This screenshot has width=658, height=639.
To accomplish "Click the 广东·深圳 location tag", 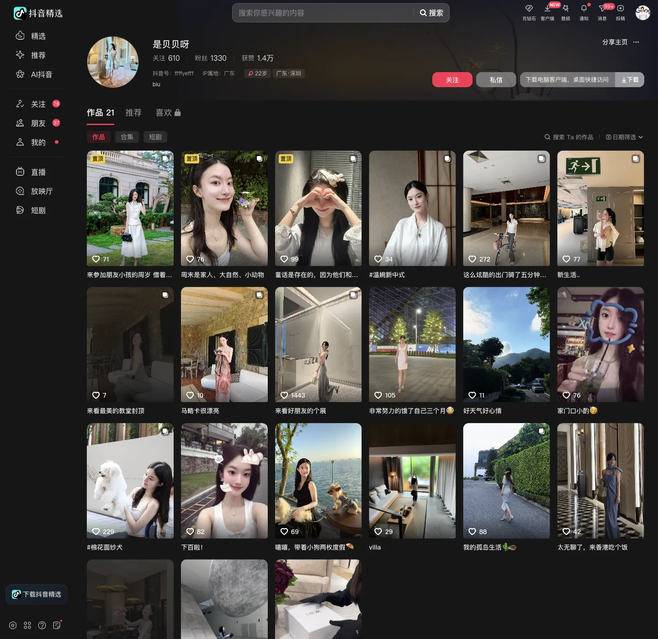I will [289, 73].
